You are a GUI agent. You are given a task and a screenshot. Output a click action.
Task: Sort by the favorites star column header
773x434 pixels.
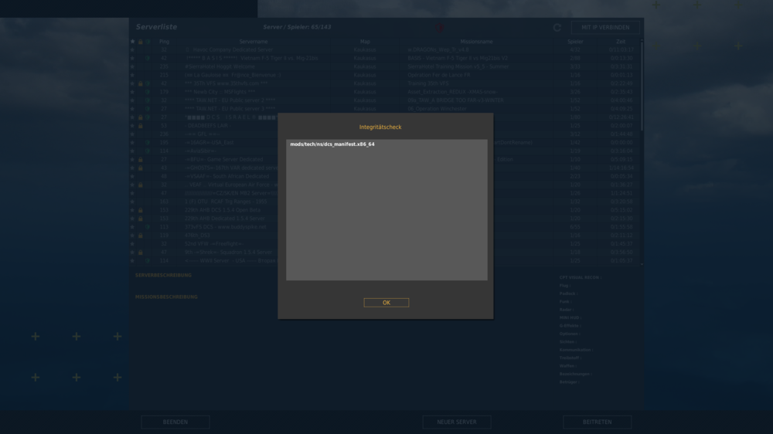pos(132,42)
